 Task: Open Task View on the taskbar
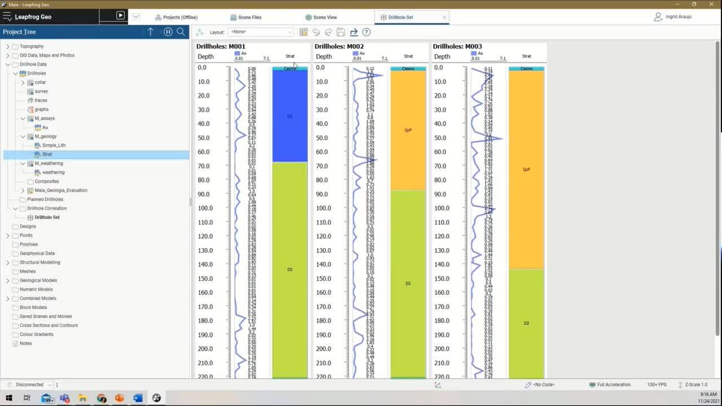point(27,398)
